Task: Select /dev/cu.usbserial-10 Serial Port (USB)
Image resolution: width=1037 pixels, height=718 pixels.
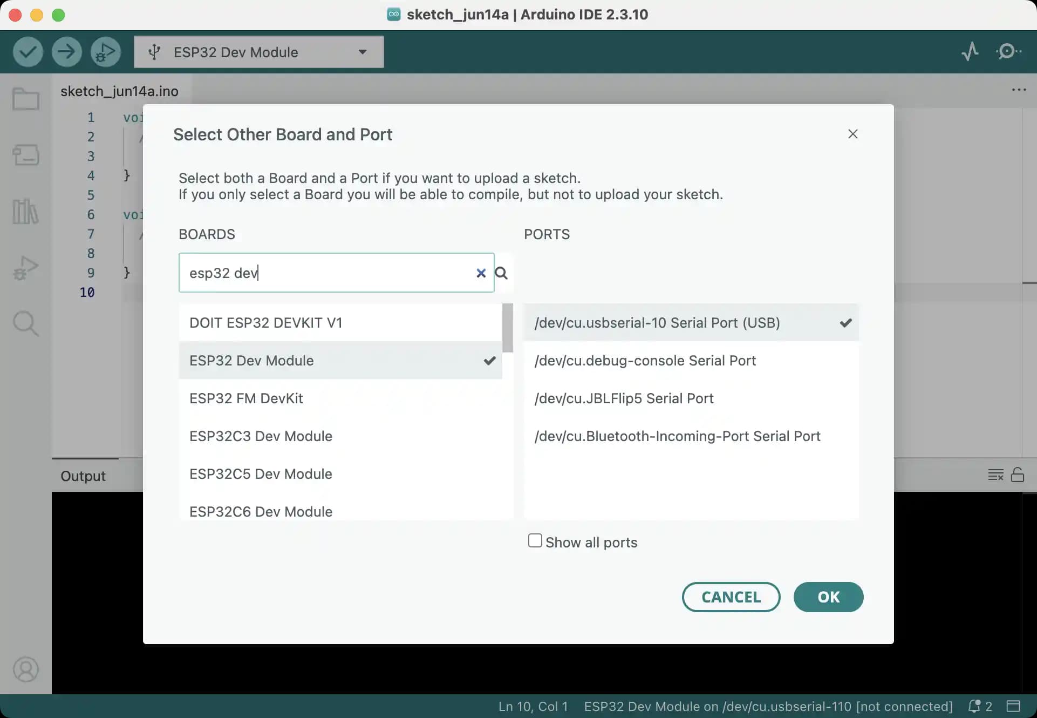Action: [x=691, y=322]
